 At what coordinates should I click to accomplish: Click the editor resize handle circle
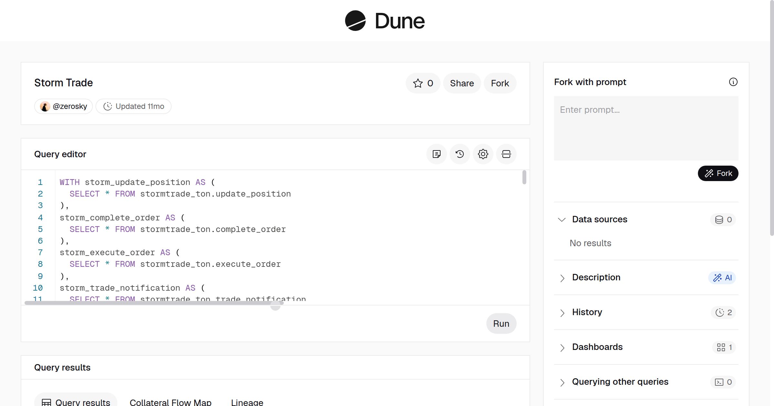point(275,306)
